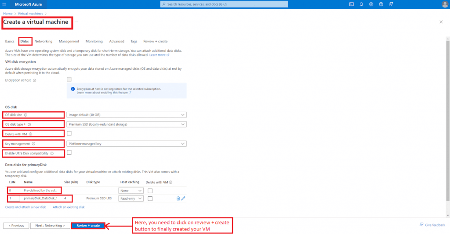
Task: Open the top bar feedback icon
Action: pos(391,4)
